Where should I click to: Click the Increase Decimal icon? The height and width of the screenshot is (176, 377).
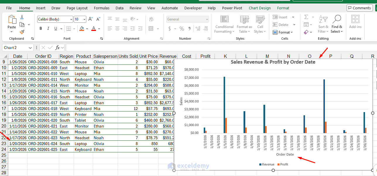[198, 29]
